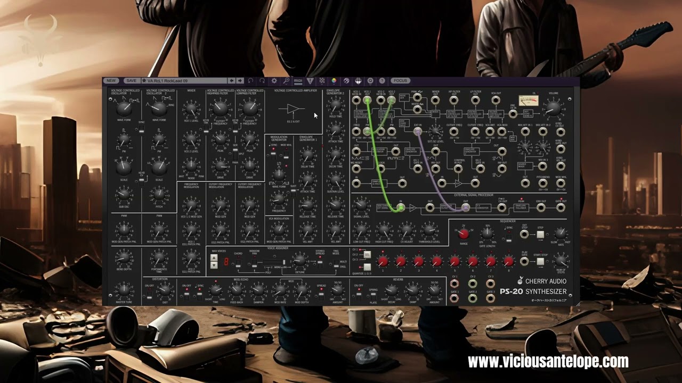
Task: Click the SAVE preset button
Action: click(131, 81)
